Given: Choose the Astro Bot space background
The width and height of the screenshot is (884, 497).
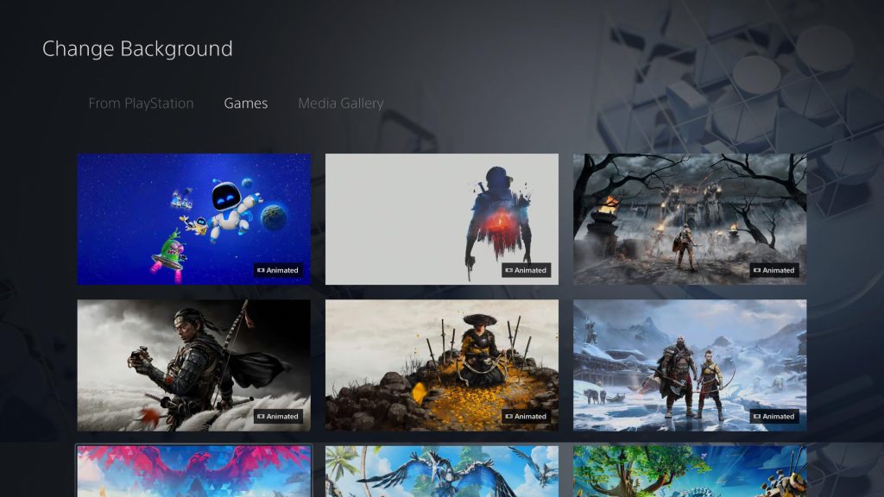Looking at the screenshot, I should pos(194,219).
